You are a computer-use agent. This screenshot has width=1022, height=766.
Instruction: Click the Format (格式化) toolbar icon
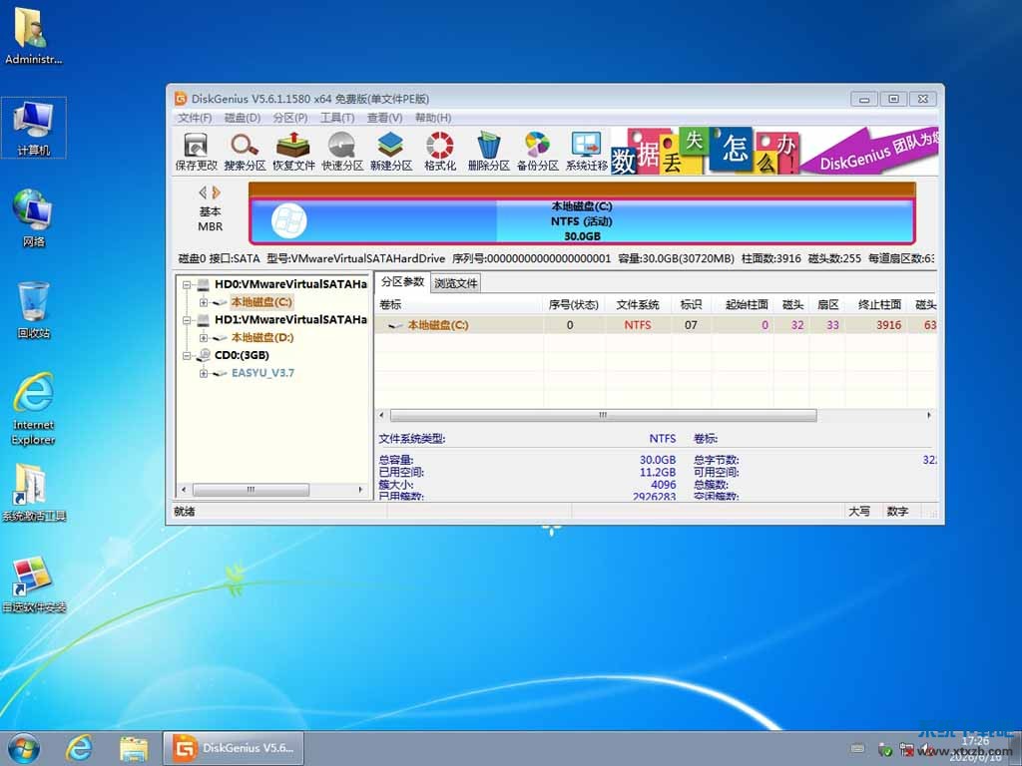(x=440, y=152)
